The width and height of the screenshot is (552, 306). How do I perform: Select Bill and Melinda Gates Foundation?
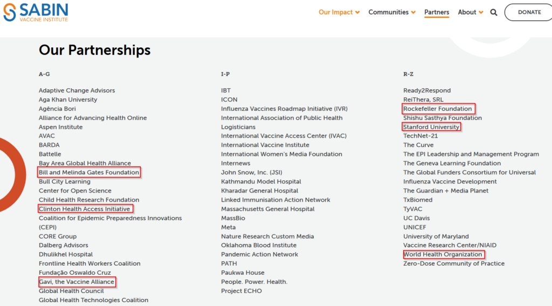89,172
